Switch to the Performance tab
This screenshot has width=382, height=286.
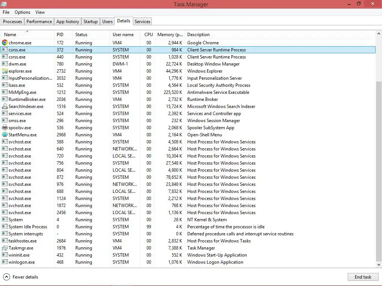point(39,21)
